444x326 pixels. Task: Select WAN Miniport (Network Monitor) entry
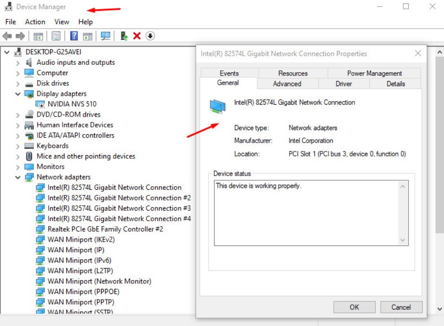pos(99,281)
